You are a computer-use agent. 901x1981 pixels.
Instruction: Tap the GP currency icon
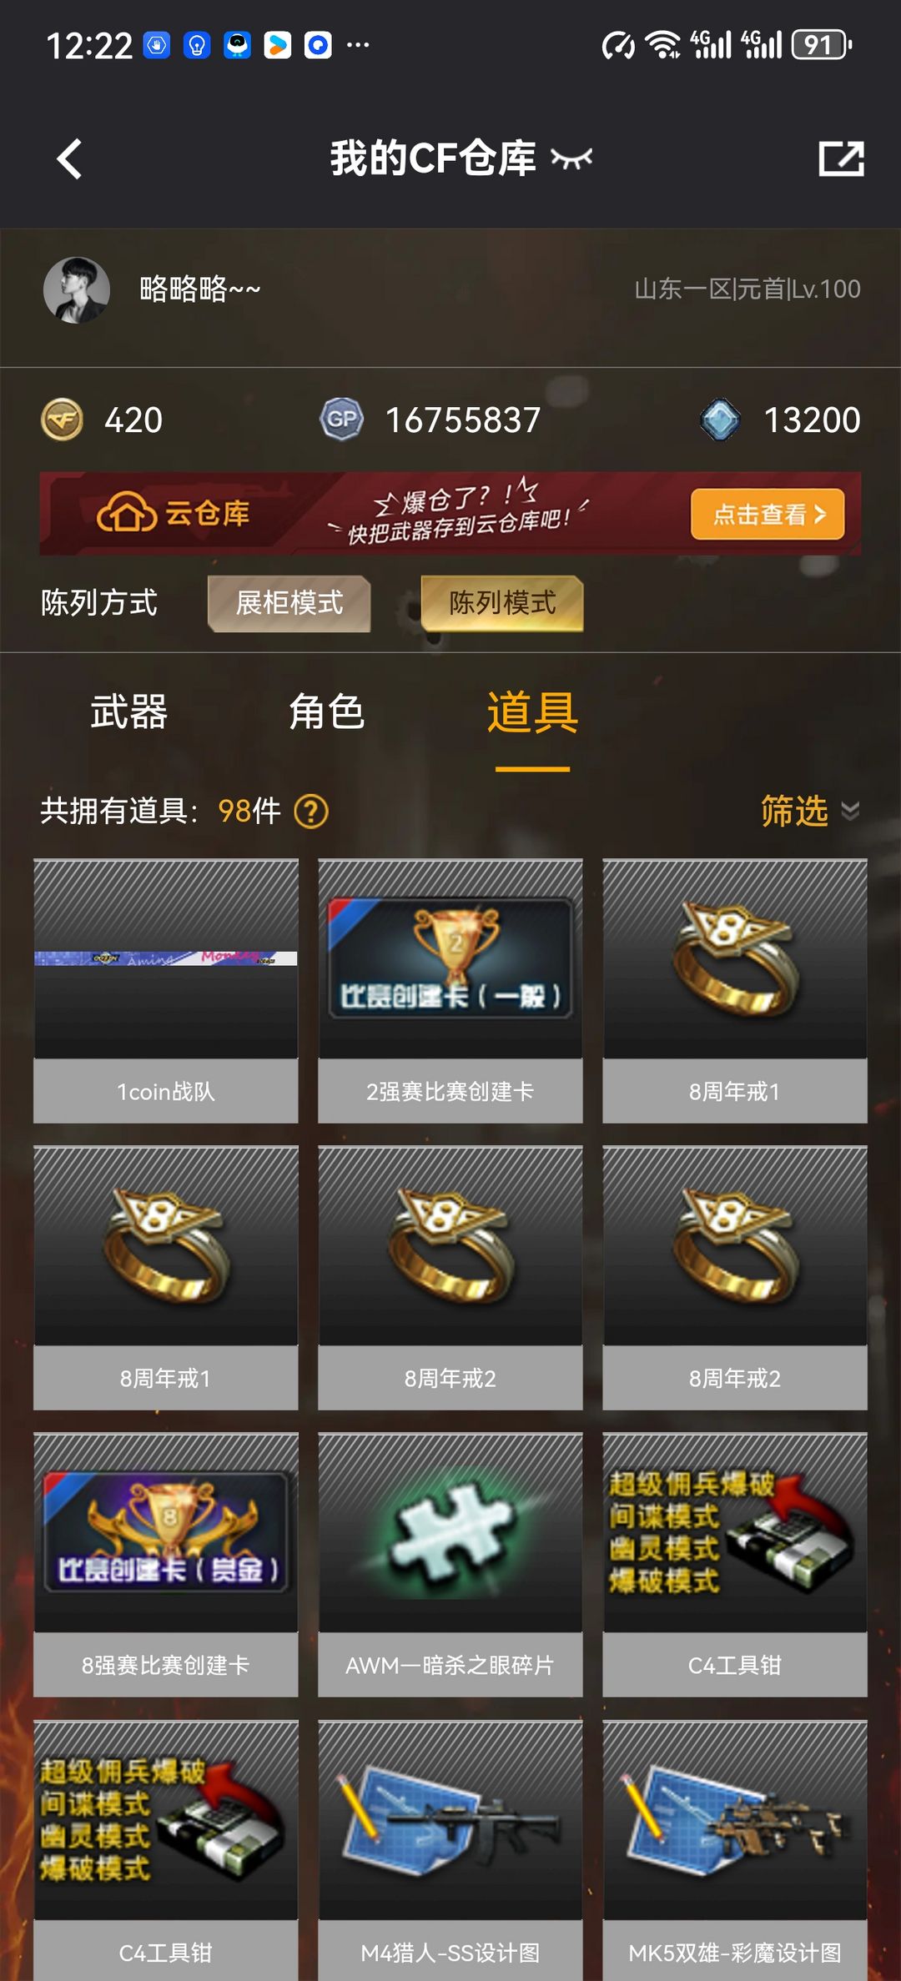342,420
